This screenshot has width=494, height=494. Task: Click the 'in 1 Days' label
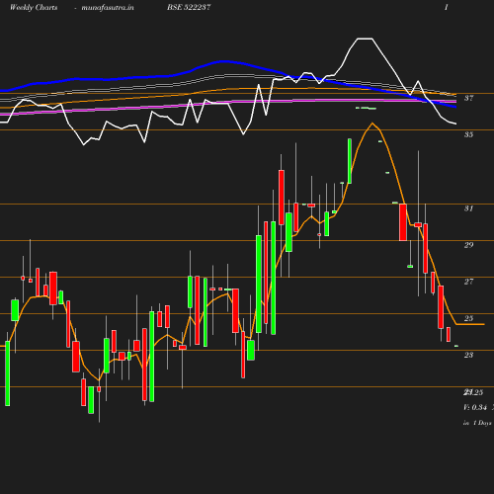[477, 423]
